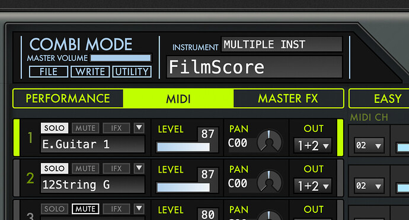Click the C00 pan value on timbre 1
The height and width of the screenshot is (220, 409).
click(238, 143)
